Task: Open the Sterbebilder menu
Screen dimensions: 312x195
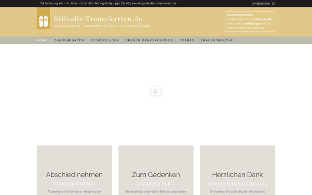Action: pos(105,40)
